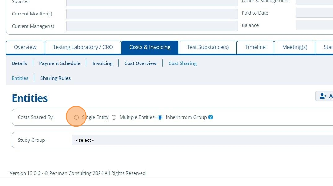Switch to the Sharing Rules section
The image size is (333, 186).
click(55, 78)
